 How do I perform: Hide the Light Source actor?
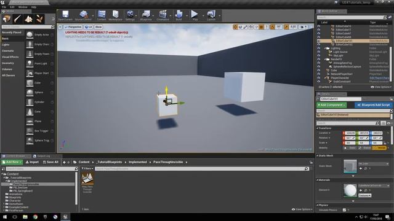click(319, 52)
